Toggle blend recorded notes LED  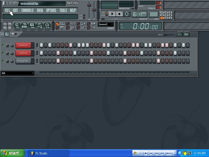coord(78,24)
